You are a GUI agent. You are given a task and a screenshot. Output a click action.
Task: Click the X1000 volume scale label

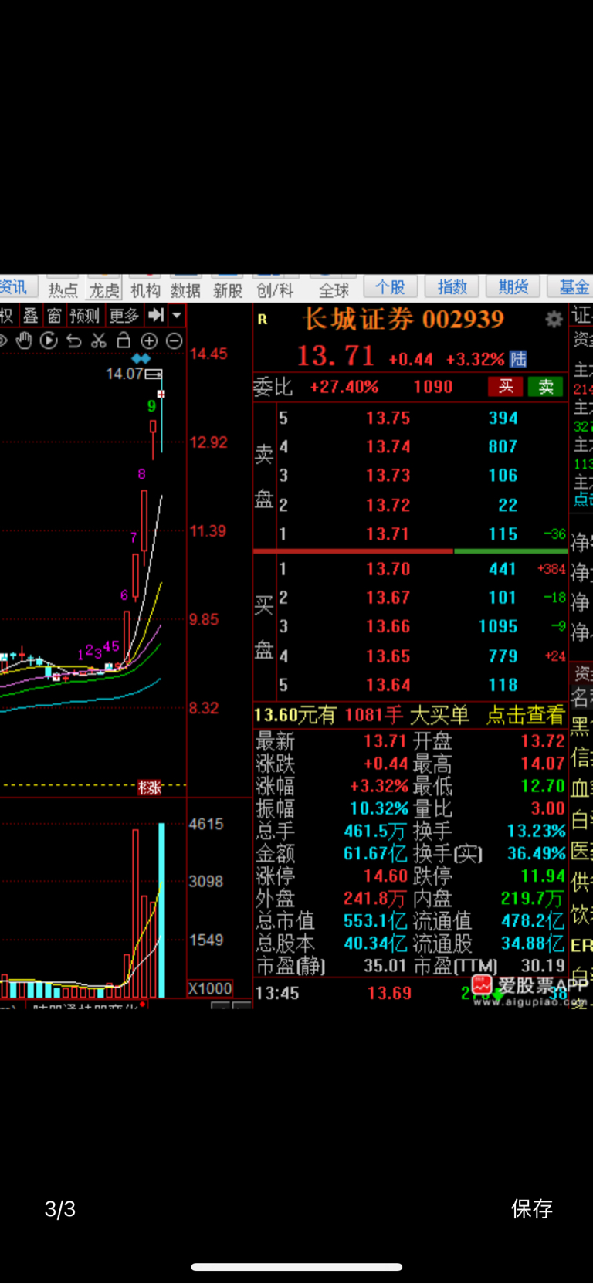coord(210,988)
